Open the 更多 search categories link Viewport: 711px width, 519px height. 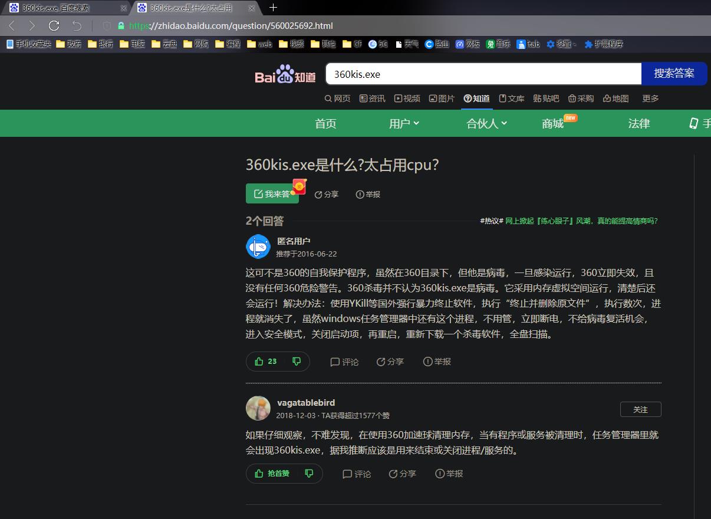click(651, 98)
